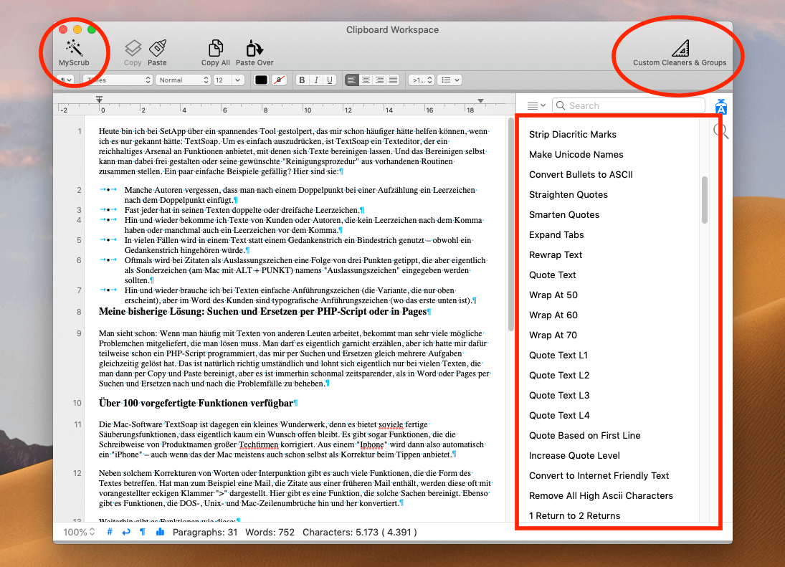Justify the text
This screenshot has height=567, width=785.
coord(393,80)
